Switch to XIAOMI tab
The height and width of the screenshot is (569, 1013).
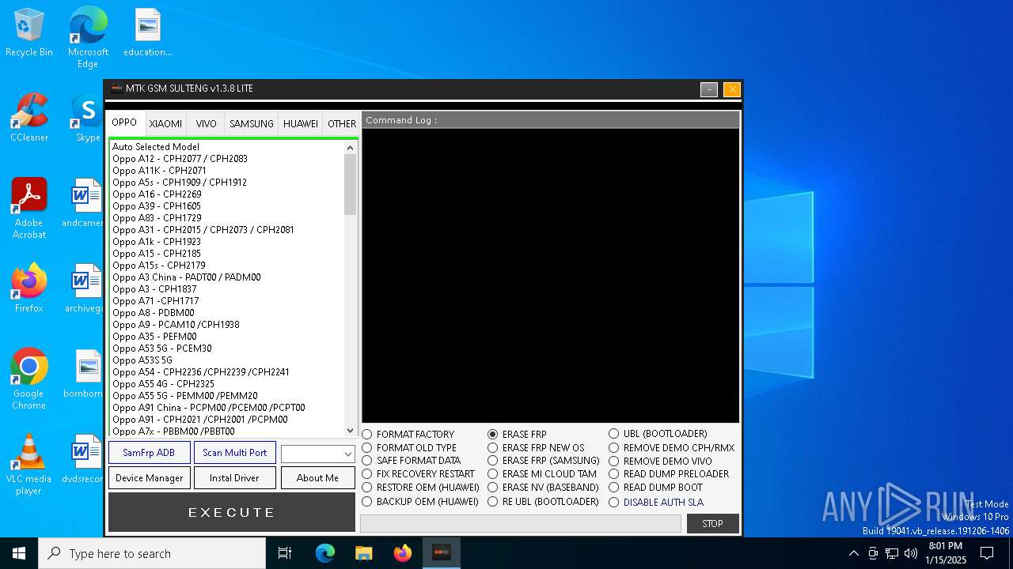click(166, 124)
